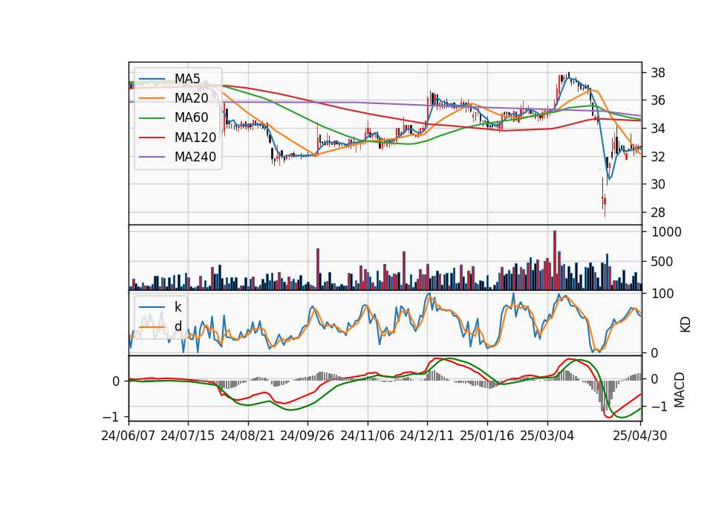Click the date label 24/09/26

[307, 436]
